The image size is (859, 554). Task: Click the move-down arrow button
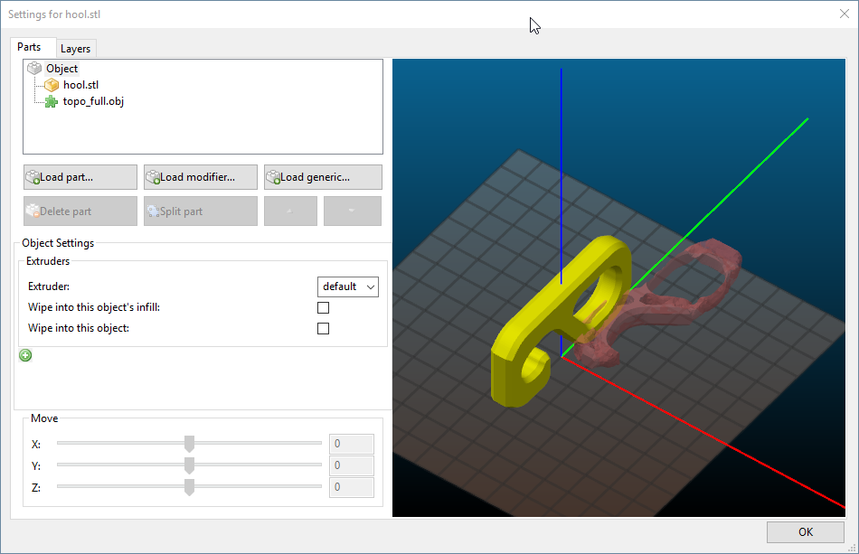[x=353, y=211]
